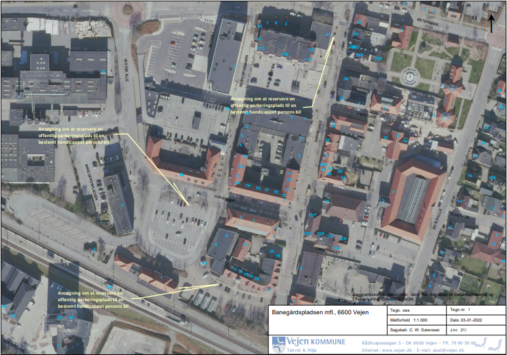Click the Sagsbeh. C. W. Sørensen field
This screenshot has width=507, height=355.
(x=416, y=330)
